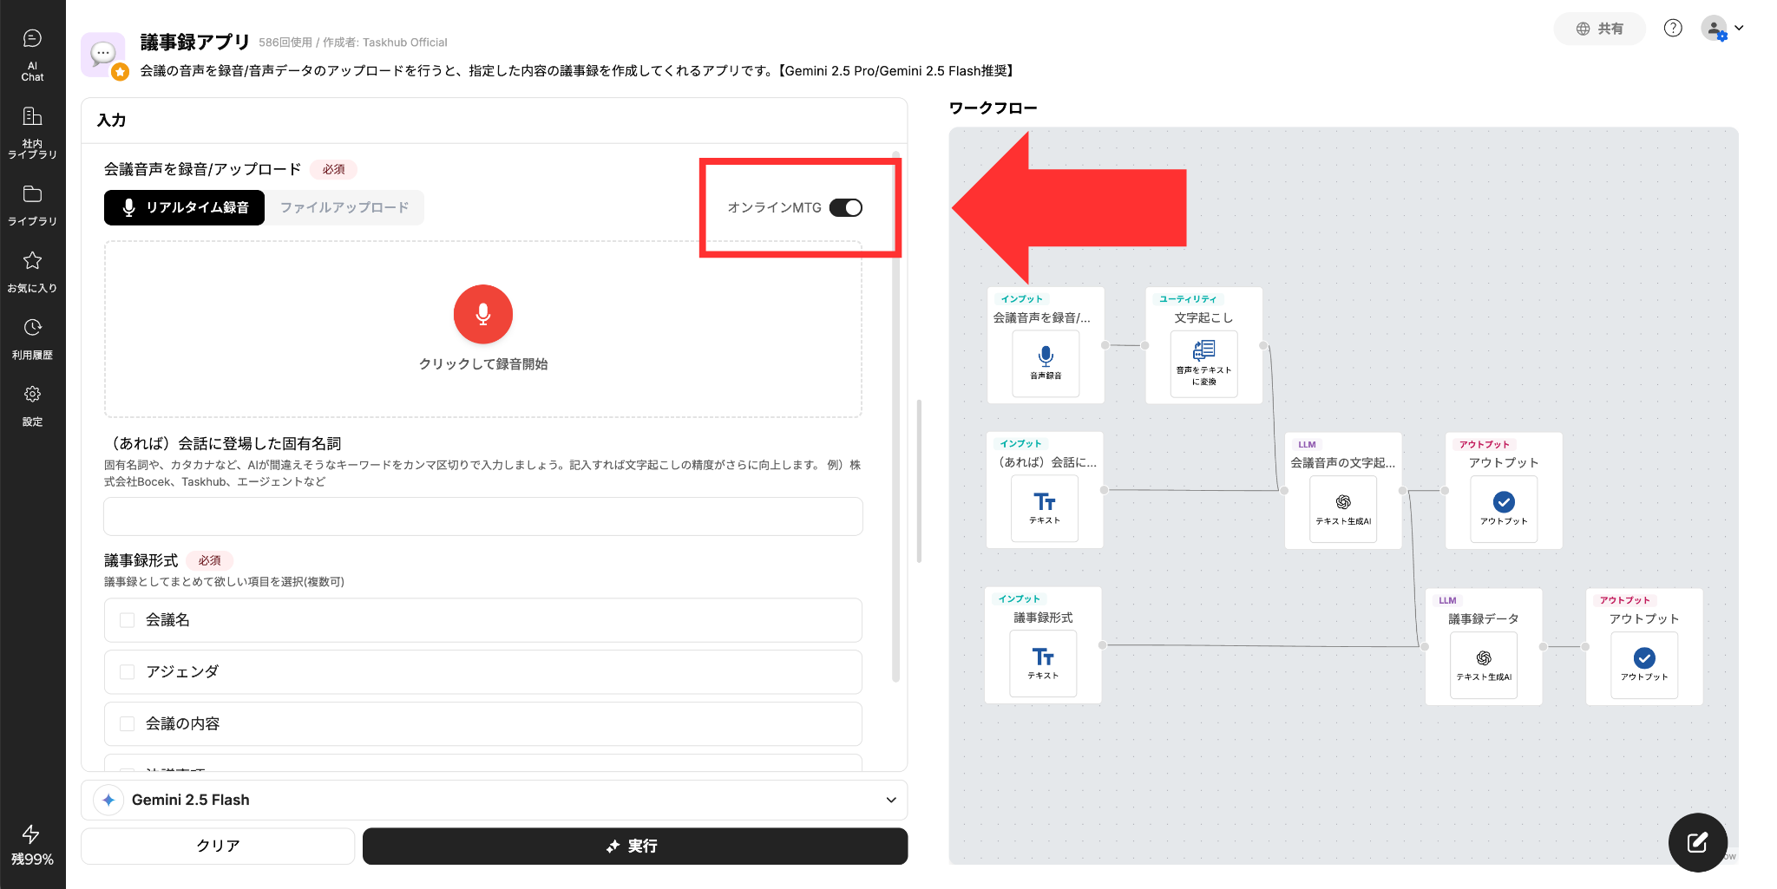
Task: Click the floating edit pencil button
Action: pos(1697,842)
